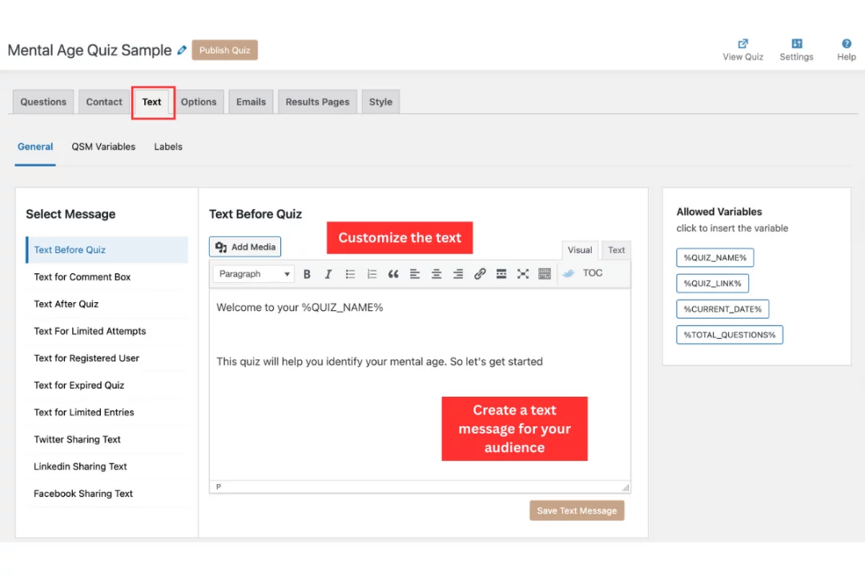
Task: Click the pencil icon beside quiz title
Action: point(182,50)
